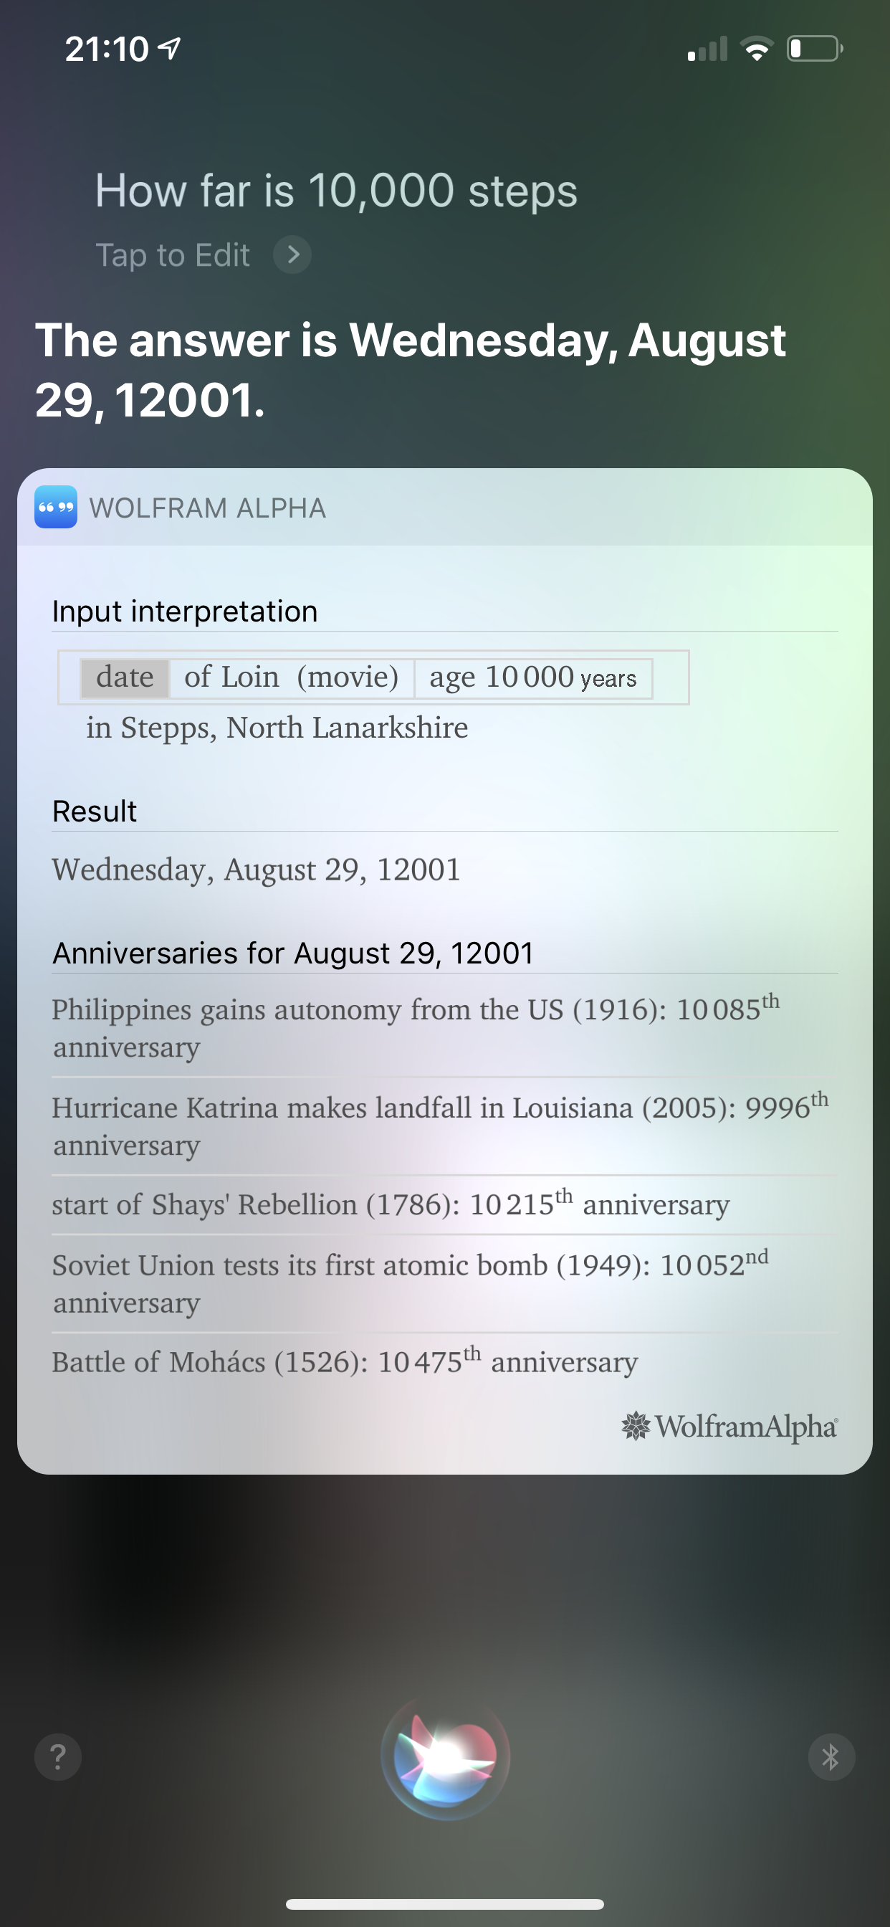This screenshot has width=890, height=1927.
Task: Tap the "of Loin (movie)" interpretation box
Action: point(292,677)
